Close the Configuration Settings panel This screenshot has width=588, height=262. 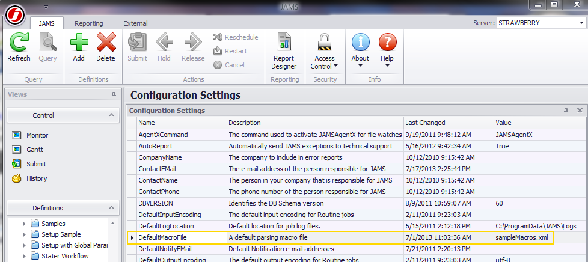tap(580, 111)
